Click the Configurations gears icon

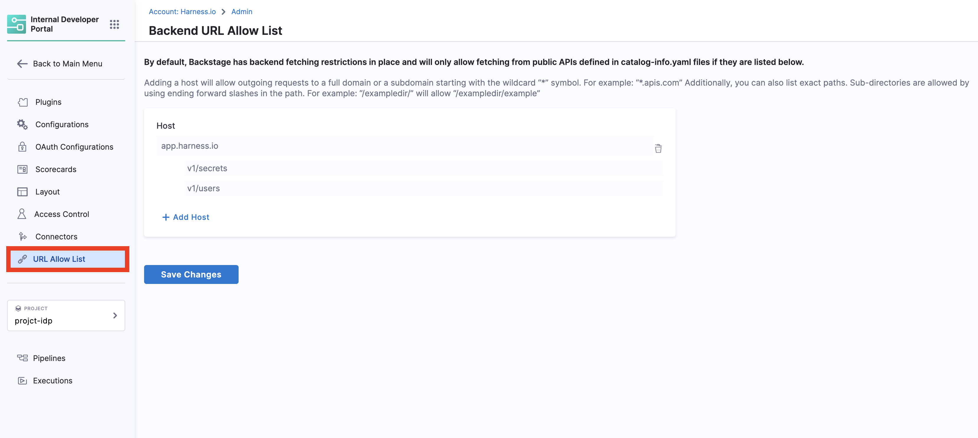pyautogui.click(x=22, y=125)
